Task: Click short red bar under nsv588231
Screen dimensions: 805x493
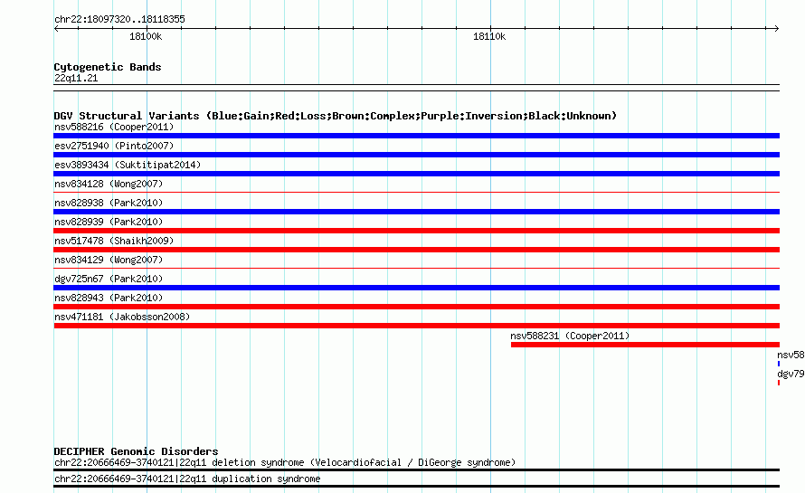Action: coord(645,345)
